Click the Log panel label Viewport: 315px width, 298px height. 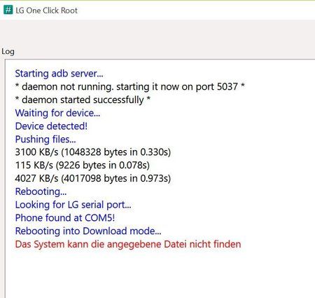tap(8, 51)
